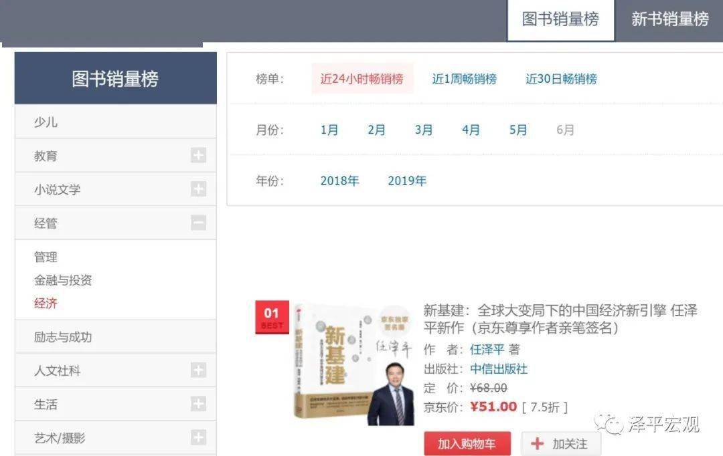This screenshot has height=456, width=723.
Task: Filter by 2月 month
Action: (376, 130)
